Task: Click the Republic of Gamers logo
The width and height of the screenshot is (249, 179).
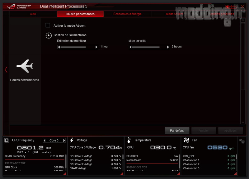Action: pyautogui.click(x=19, y=7)
